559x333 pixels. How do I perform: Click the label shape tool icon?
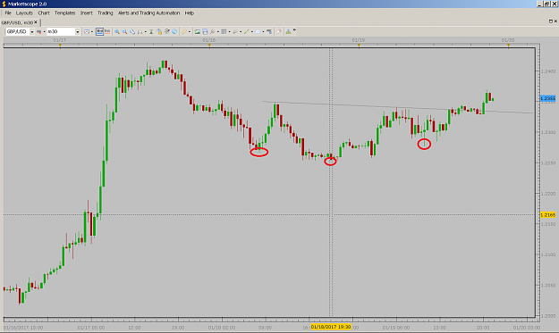pyautogui.click(x=258, y=31)
